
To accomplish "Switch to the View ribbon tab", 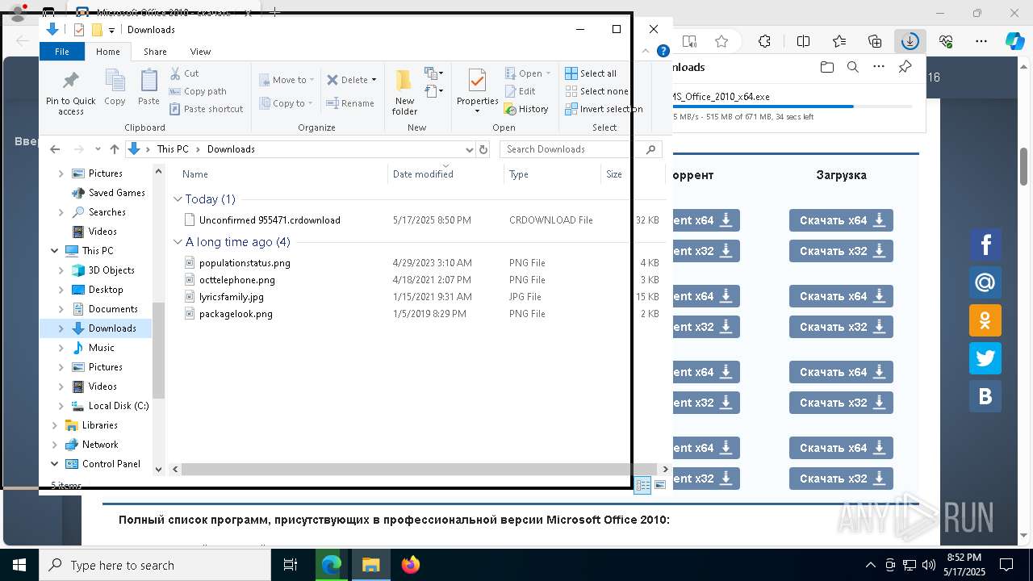I will [200, 52].
